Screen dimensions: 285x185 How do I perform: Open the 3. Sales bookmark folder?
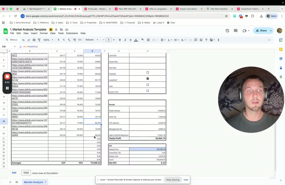(57, 23)
